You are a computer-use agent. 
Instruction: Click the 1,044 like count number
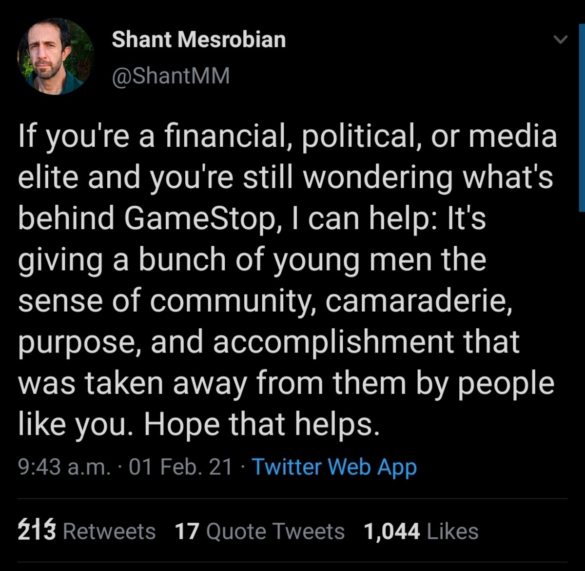point(391,531)
